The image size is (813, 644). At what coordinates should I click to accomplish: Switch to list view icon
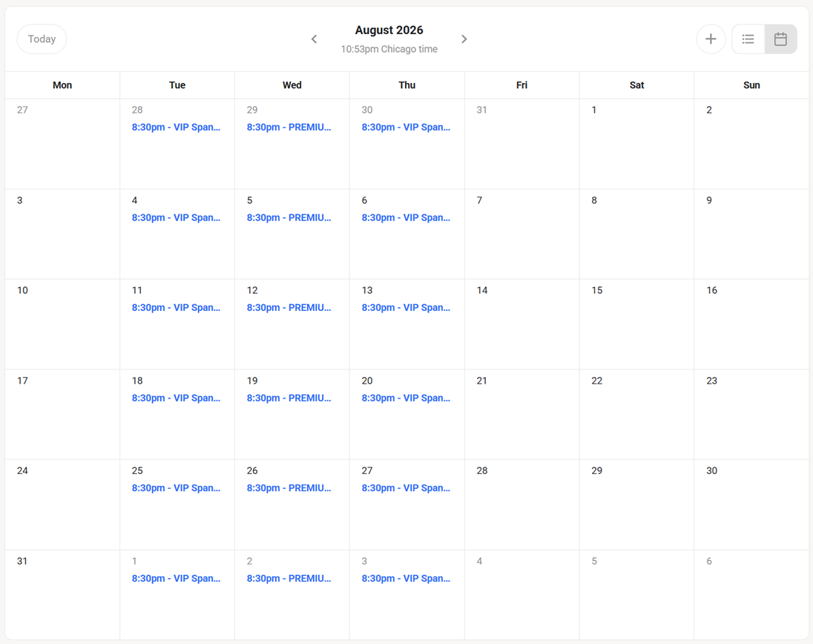pos(748,39)
